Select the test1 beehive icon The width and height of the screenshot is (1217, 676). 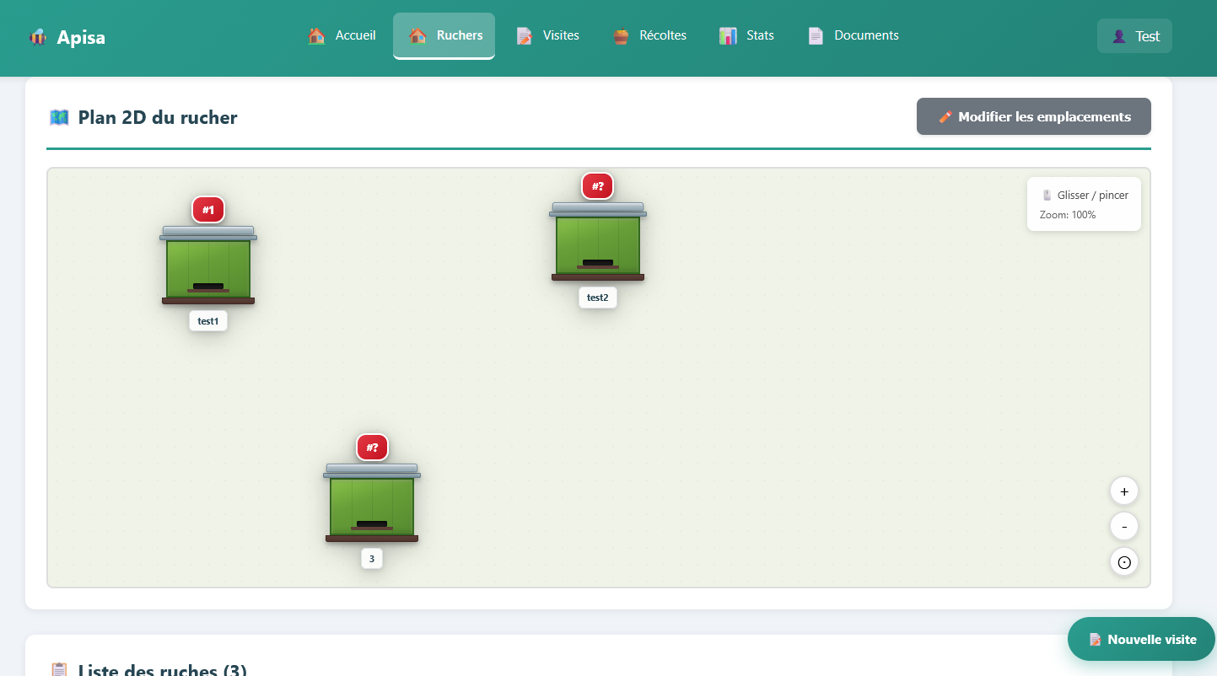tap(208, 266)
